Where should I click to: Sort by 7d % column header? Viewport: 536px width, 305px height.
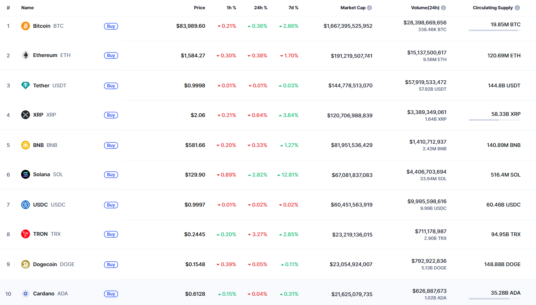[293, 8]
